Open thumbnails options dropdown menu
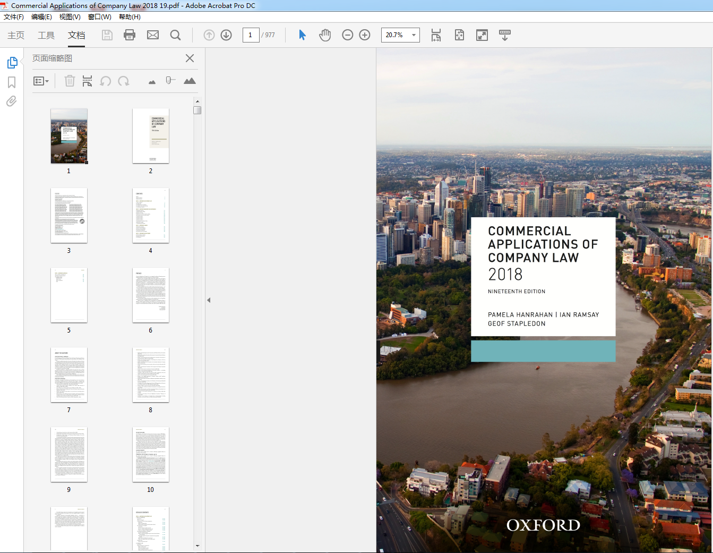Viewport: 713px width, 553px height. [41, 81]
